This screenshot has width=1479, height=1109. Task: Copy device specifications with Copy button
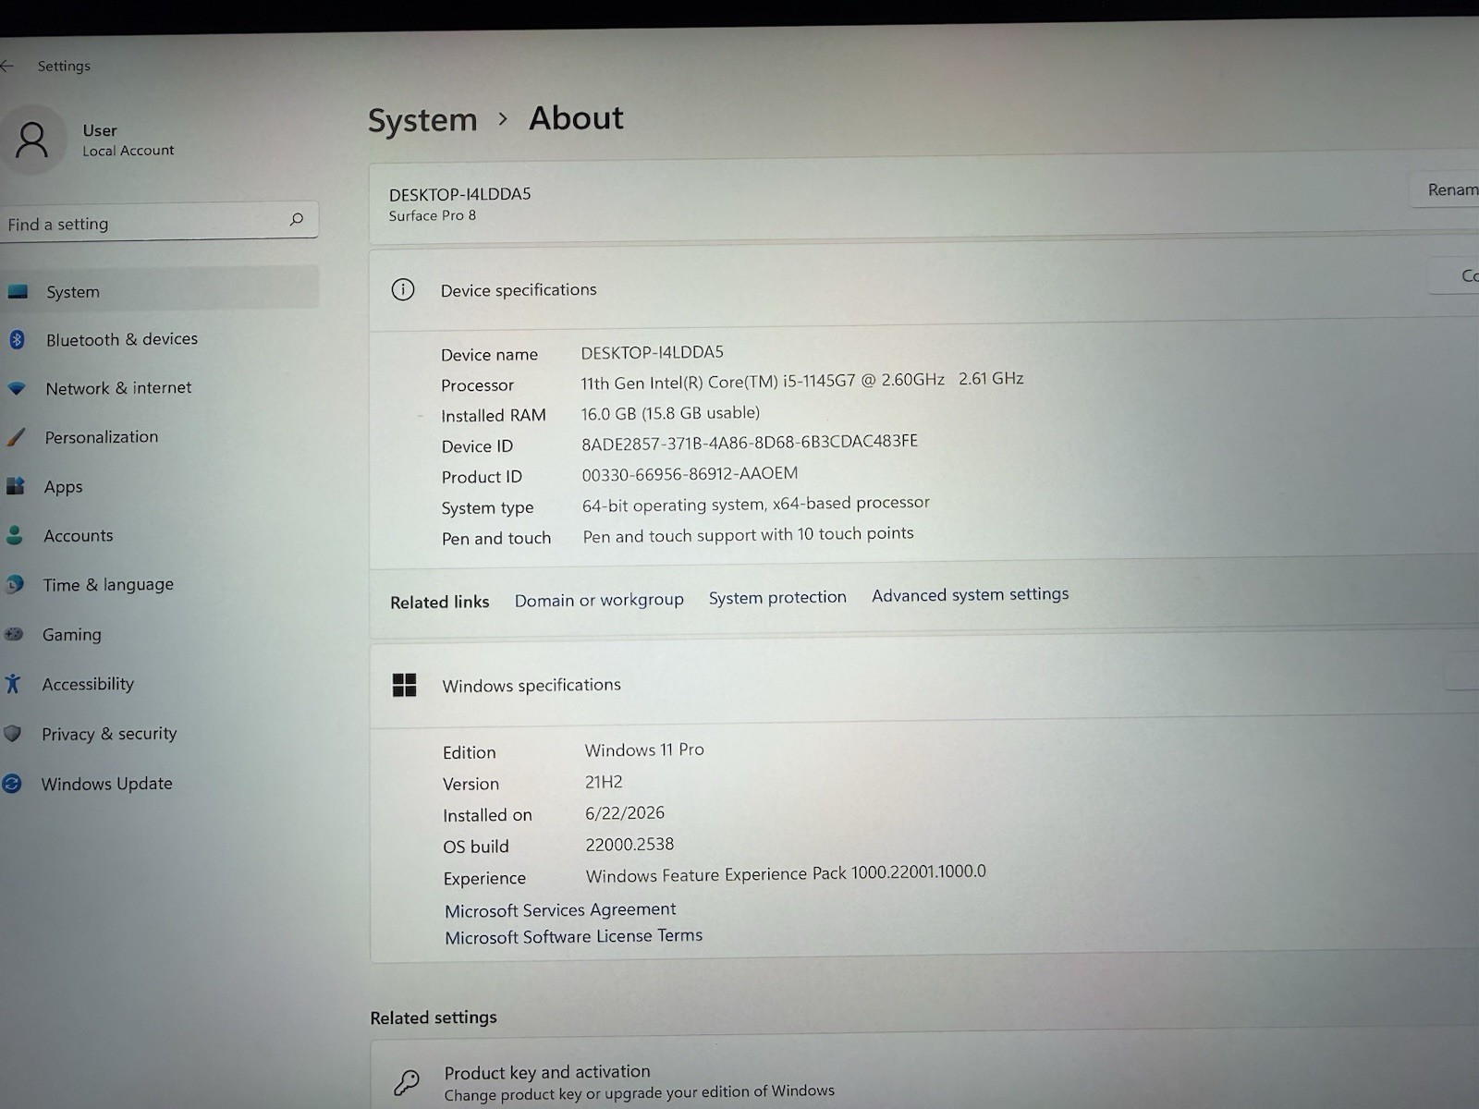(1455, 275)
